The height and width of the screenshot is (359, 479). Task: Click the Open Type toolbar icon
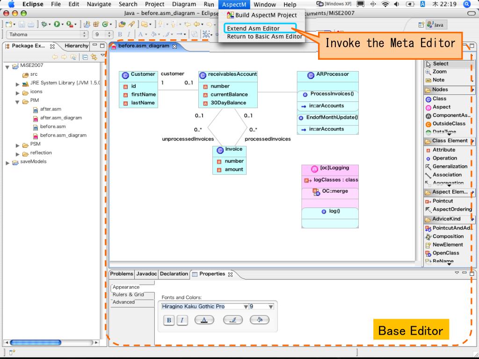122,24
